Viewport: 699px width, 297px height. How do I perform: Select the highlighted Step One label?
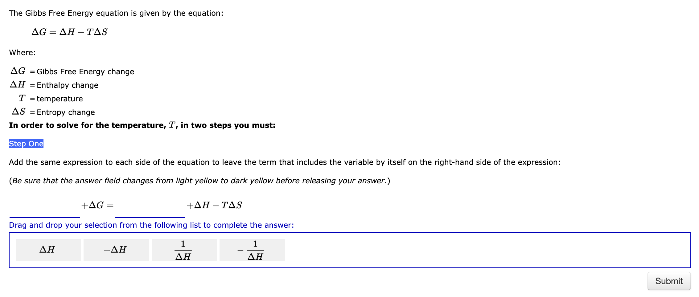[x=26, y=144]
